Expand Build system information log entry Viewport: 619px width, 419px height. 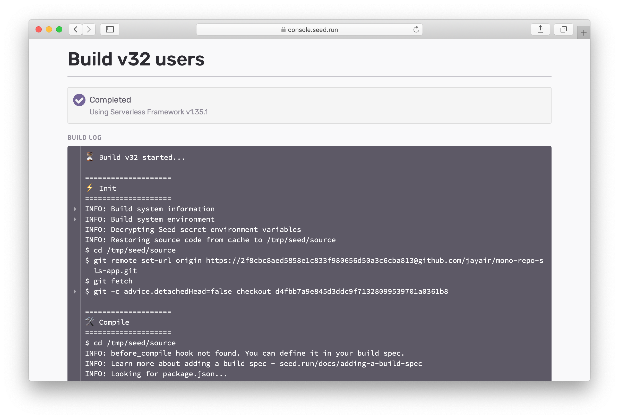tap(75, 209)
